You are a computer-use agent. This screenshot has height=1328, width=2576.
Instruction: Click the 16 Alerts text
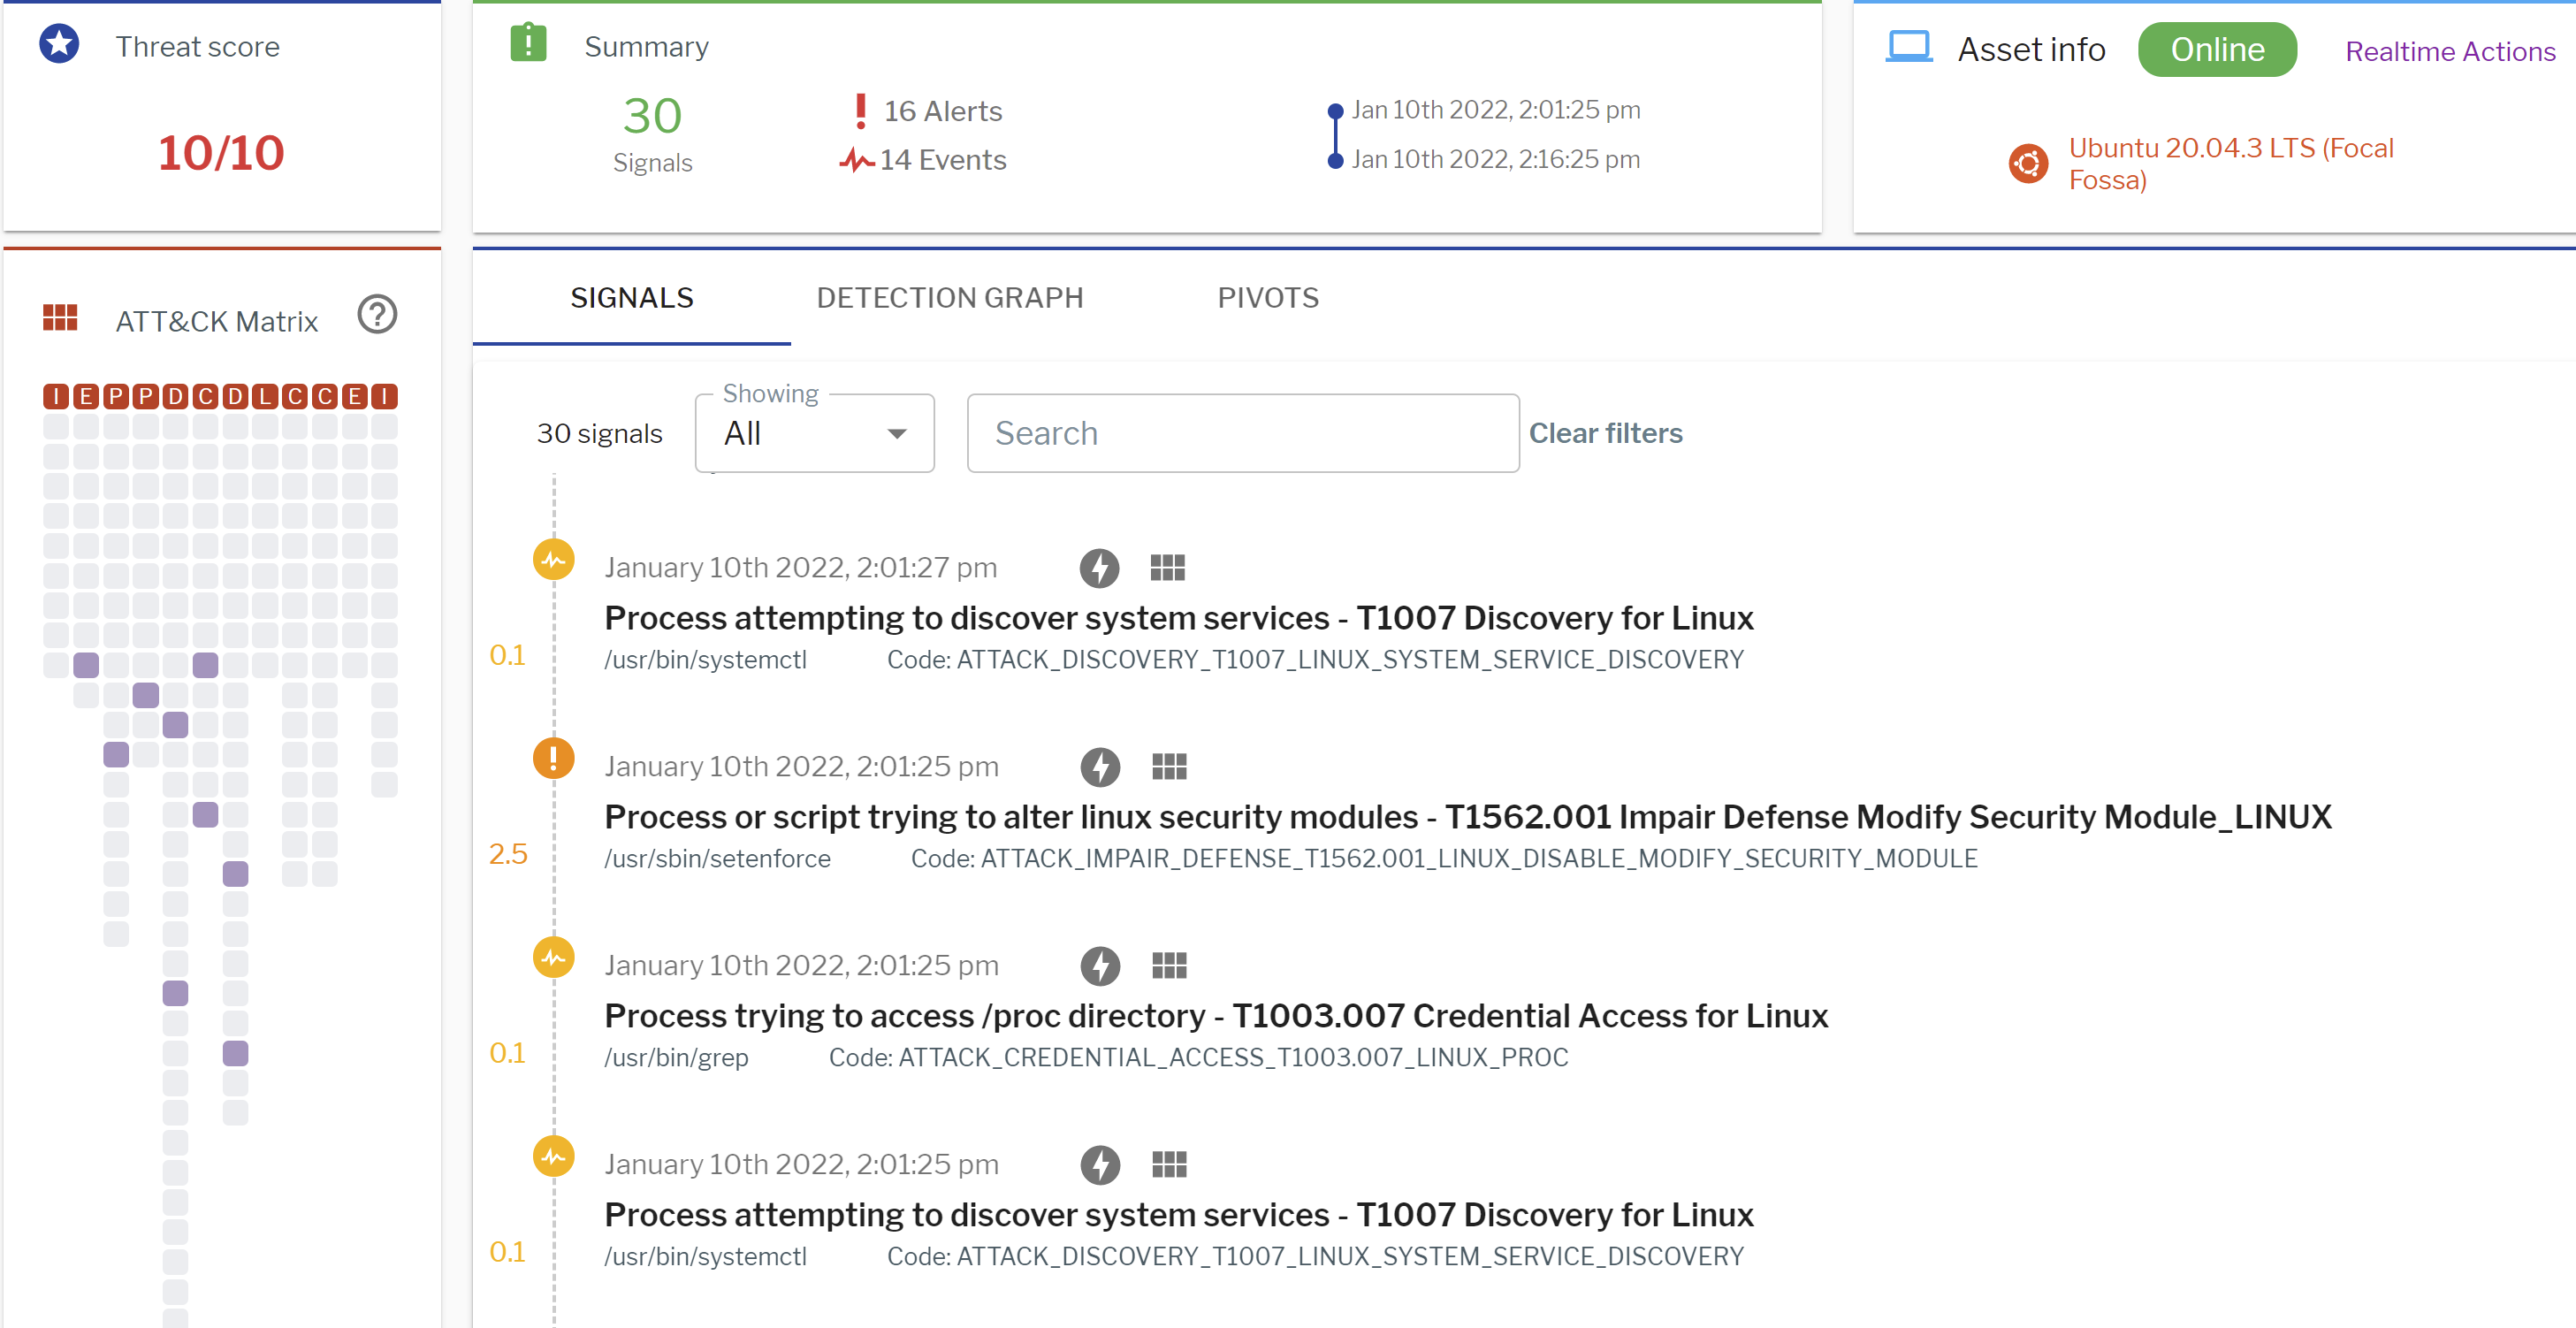942,111
